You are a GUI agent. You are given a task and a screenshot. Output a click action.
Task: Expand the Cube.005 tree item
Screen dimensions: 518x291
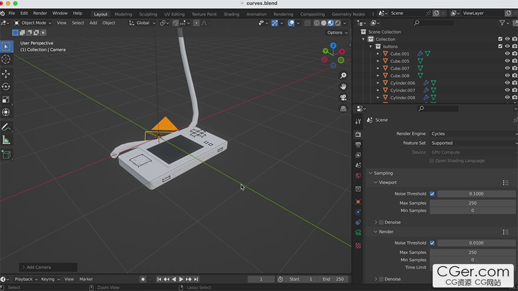pos(378,61)
